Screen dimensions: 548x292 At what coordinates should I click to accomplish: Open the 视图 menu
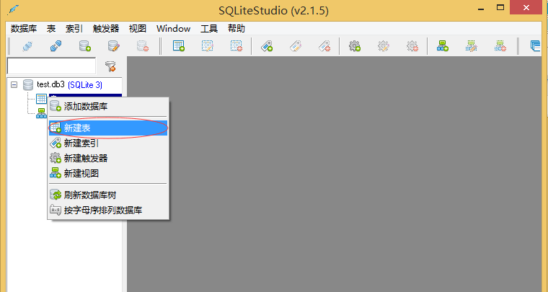coord(137,29)
